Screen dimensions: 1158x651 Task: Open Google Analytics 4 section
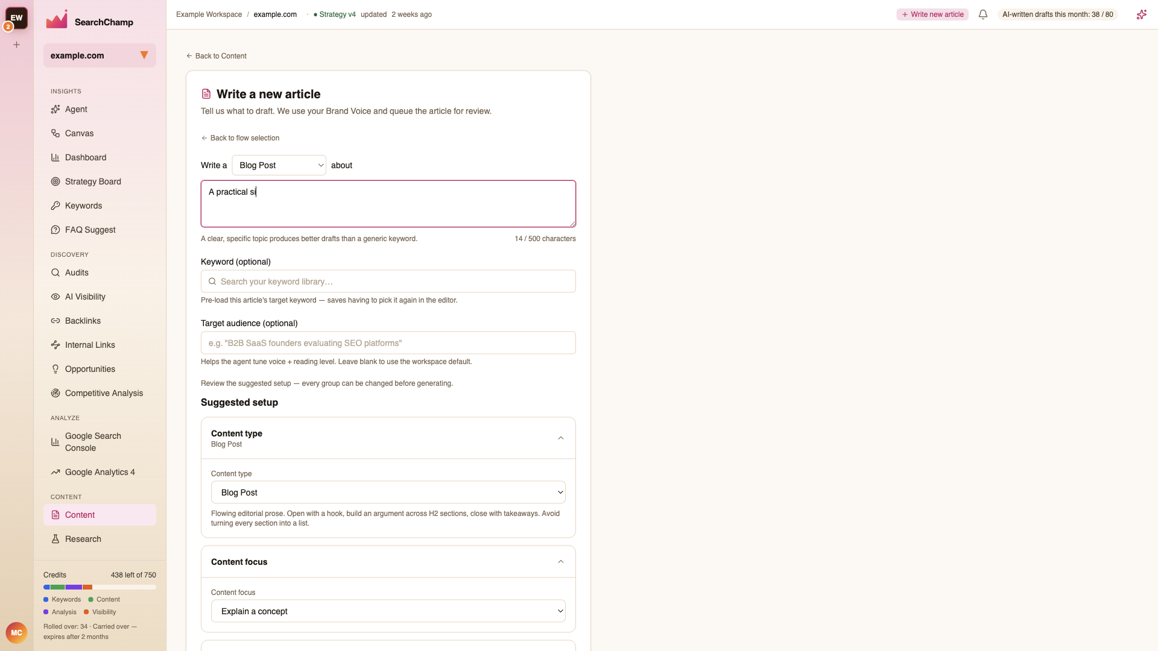click(x=100, y=472)
